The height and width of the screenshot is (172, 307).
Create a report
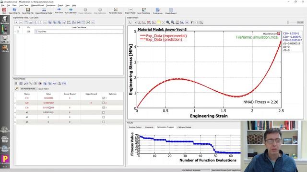(171, 11)
